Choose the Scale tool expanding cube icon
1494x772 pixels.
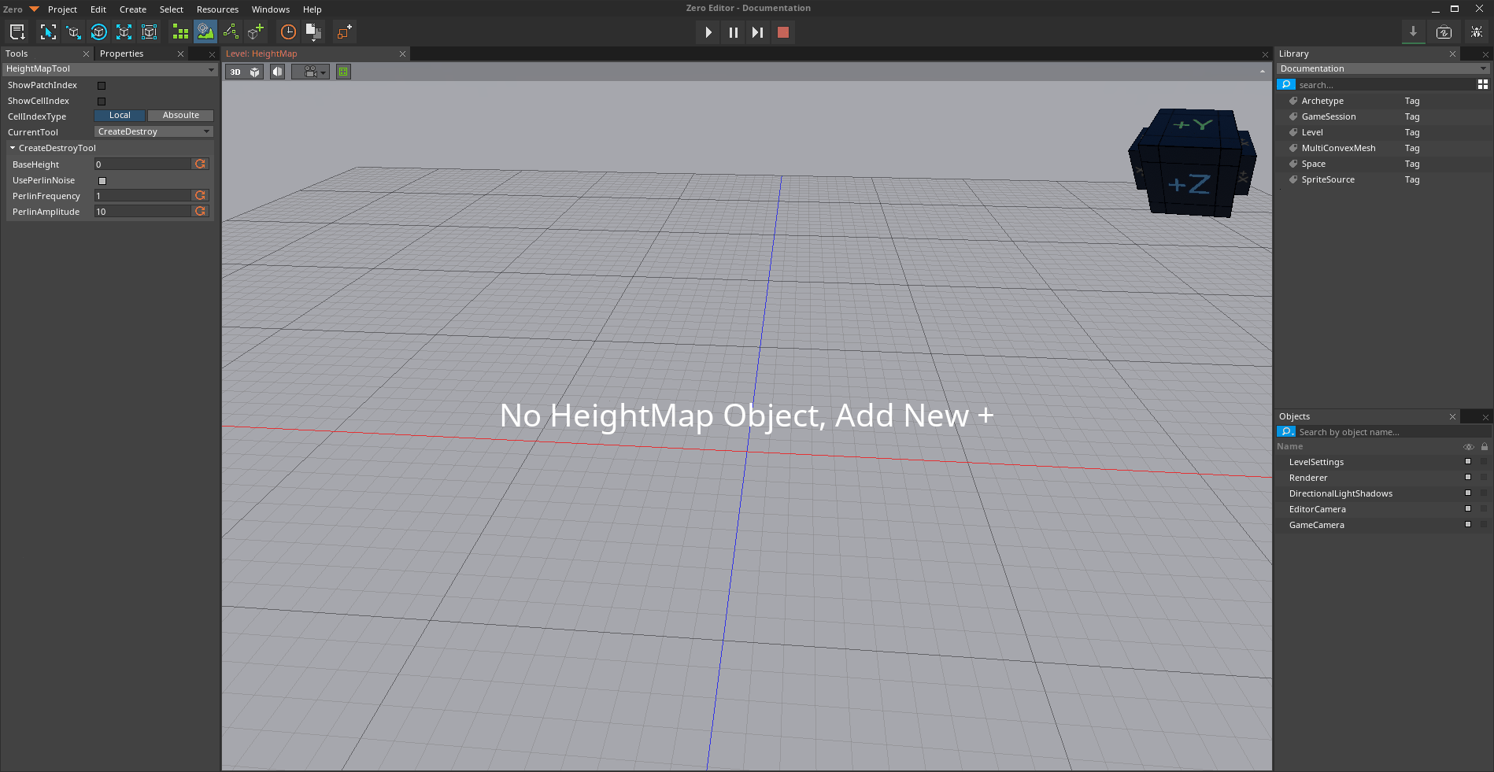tap(124, 32)
